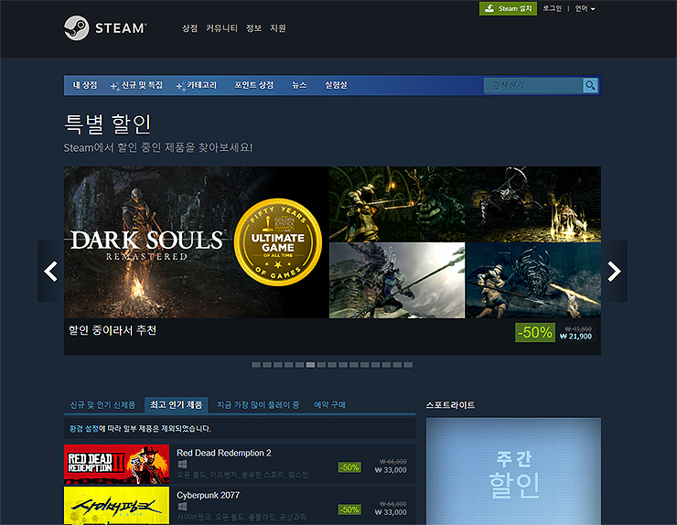Click the Steam logo icon
677x525 pixels.
coord(77,28)
